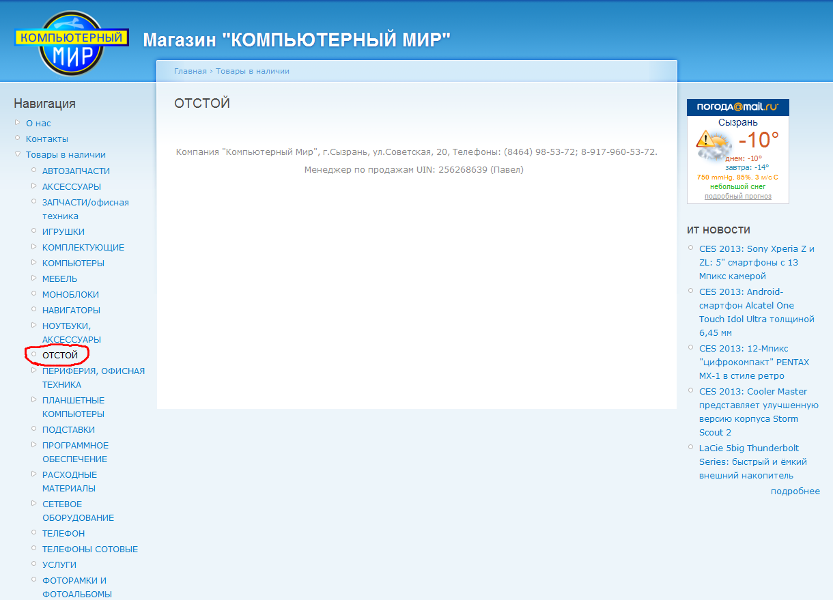Click the небольшой снег weather text
The height and width of the screenshot is (600, 833).
737,186
